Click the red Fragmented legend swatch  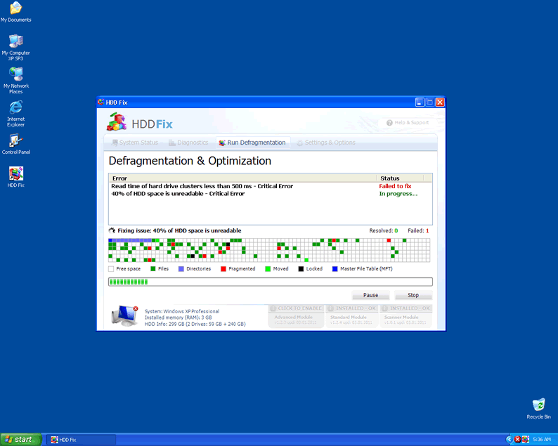pyautogui.click(x=223, y=269)
